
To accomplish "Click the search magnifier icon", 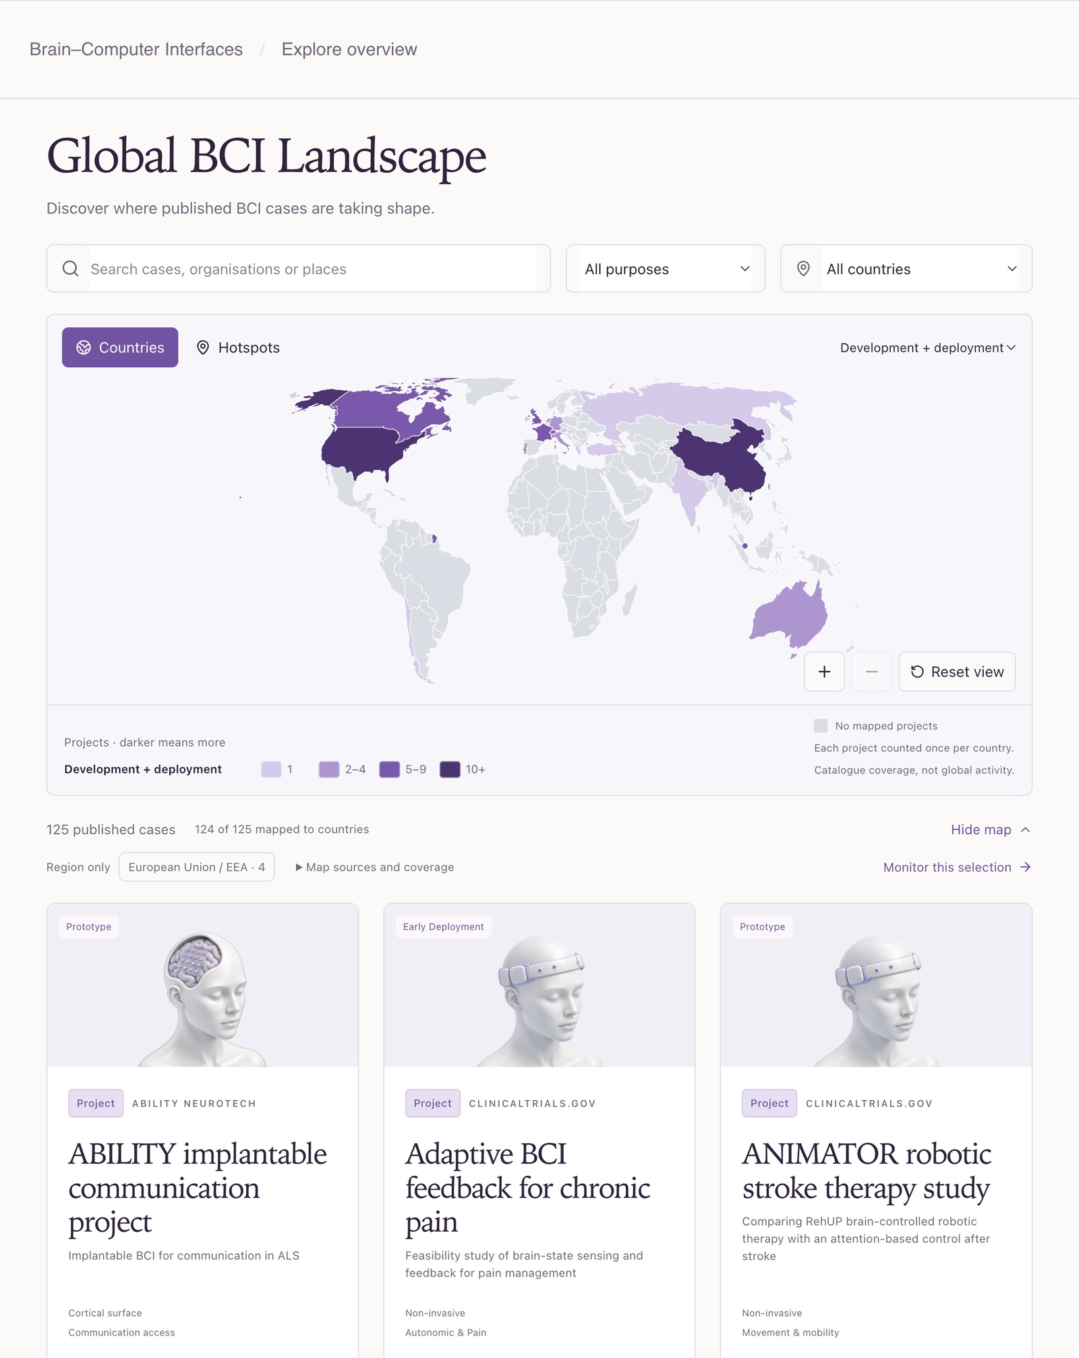I will coord(71,269).
